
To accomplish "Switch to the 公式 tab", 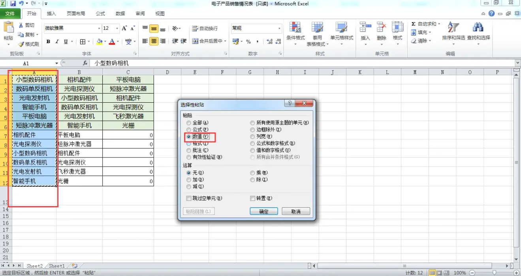I will pos(100,13).
